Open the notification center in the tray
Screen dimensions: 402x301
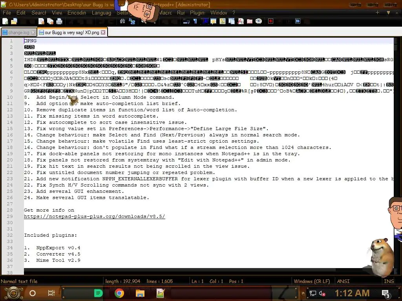[x=386, y=294]
